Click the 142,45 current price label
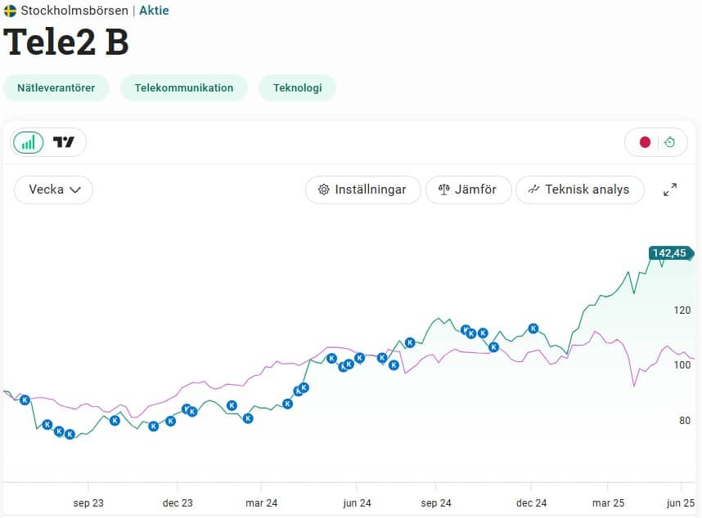This screenshot has width=702, height=518. tap(669, 253)
